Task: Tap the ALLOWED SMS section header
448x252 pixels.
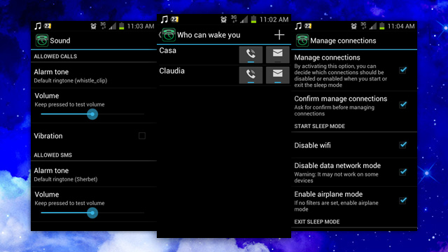Action: click(53, 155)
